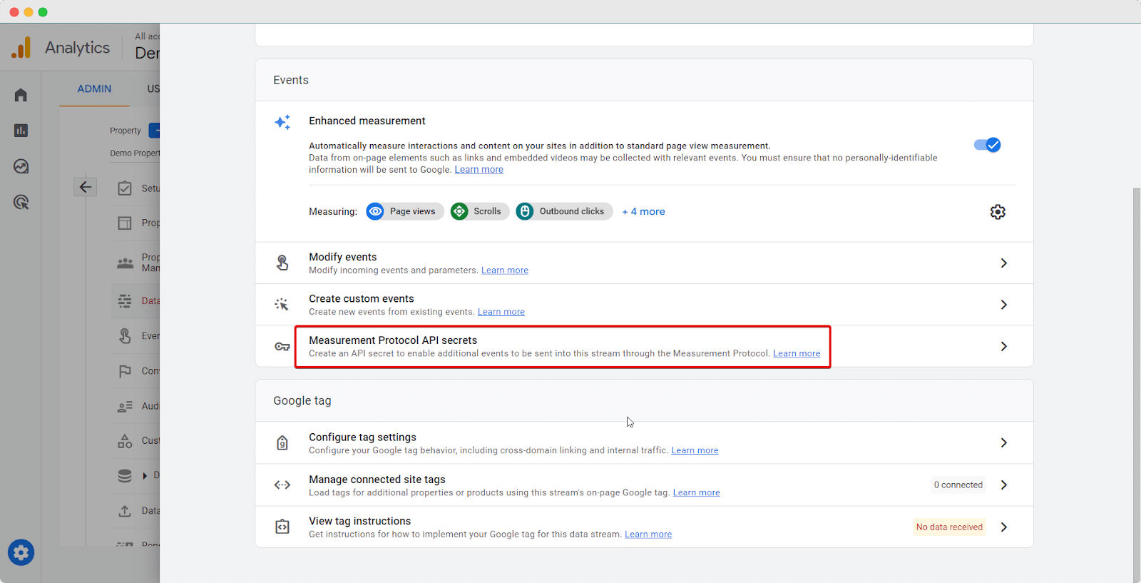
Task: Expand Measurement Protocol API secrets chevron
Action: pyautogui.click(x=1003, y=346)
